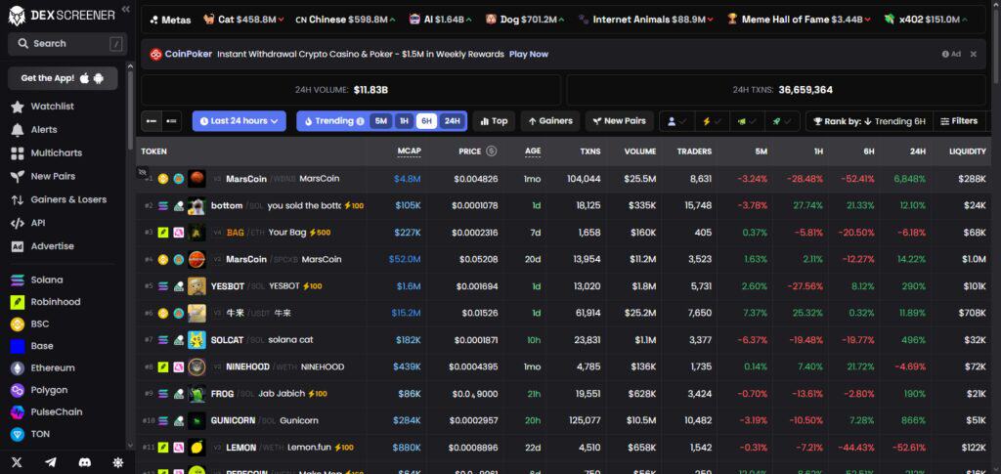Select the 1H trending timeframe
This screenshot has height=474, width=1001.
coord(404,121)
